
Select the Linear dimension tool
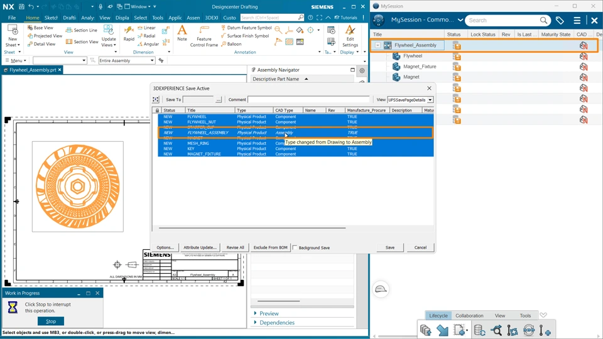point(146,28)
